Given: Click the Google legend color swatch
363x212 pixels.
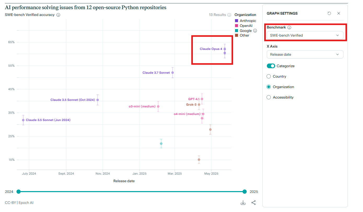Looking at the screenshot, I should coord(237,31).
